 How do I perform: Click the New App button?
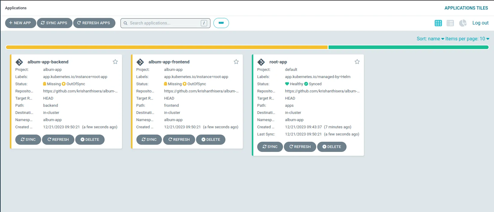(x=20, y=23)
